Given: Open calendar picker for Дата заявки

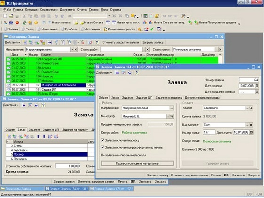Looking at the screenshot, I should [x=257, y=86].
